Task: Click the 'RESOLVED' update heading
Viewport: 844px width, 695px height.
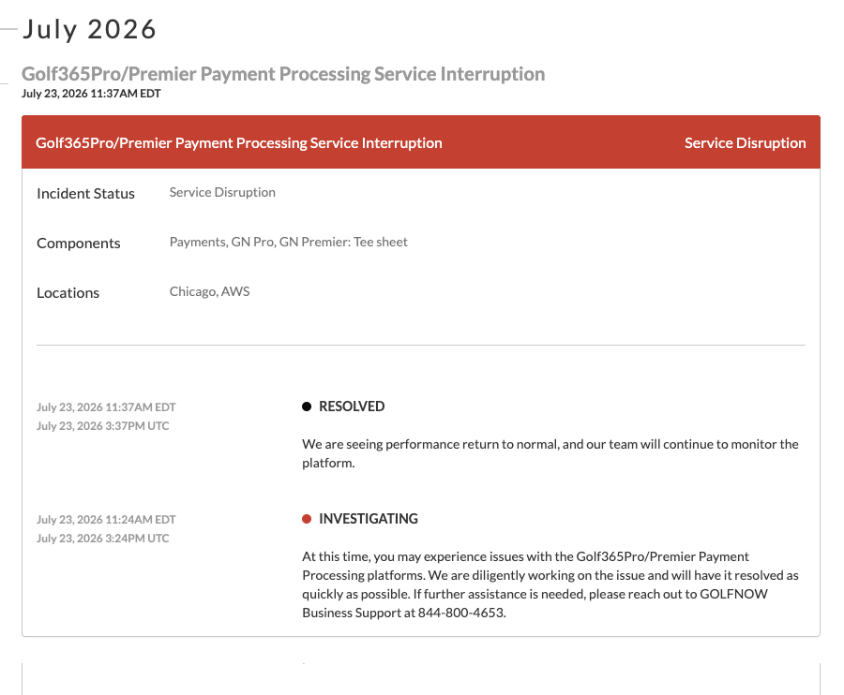Action: [x=352, y=407]
